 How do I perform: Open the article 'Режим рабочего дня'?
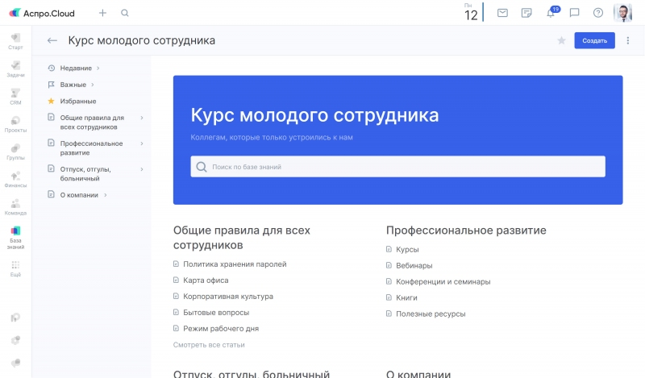point(221,328)
